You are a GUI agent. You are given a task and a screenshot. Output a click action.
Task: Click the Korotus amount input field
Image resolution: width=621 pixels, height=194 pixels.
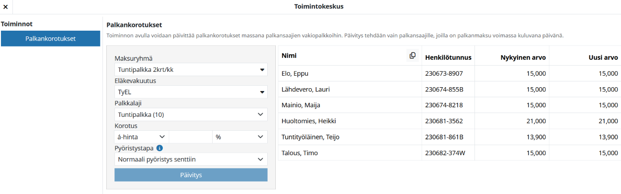pyautogui.click(x=191, y=137)
